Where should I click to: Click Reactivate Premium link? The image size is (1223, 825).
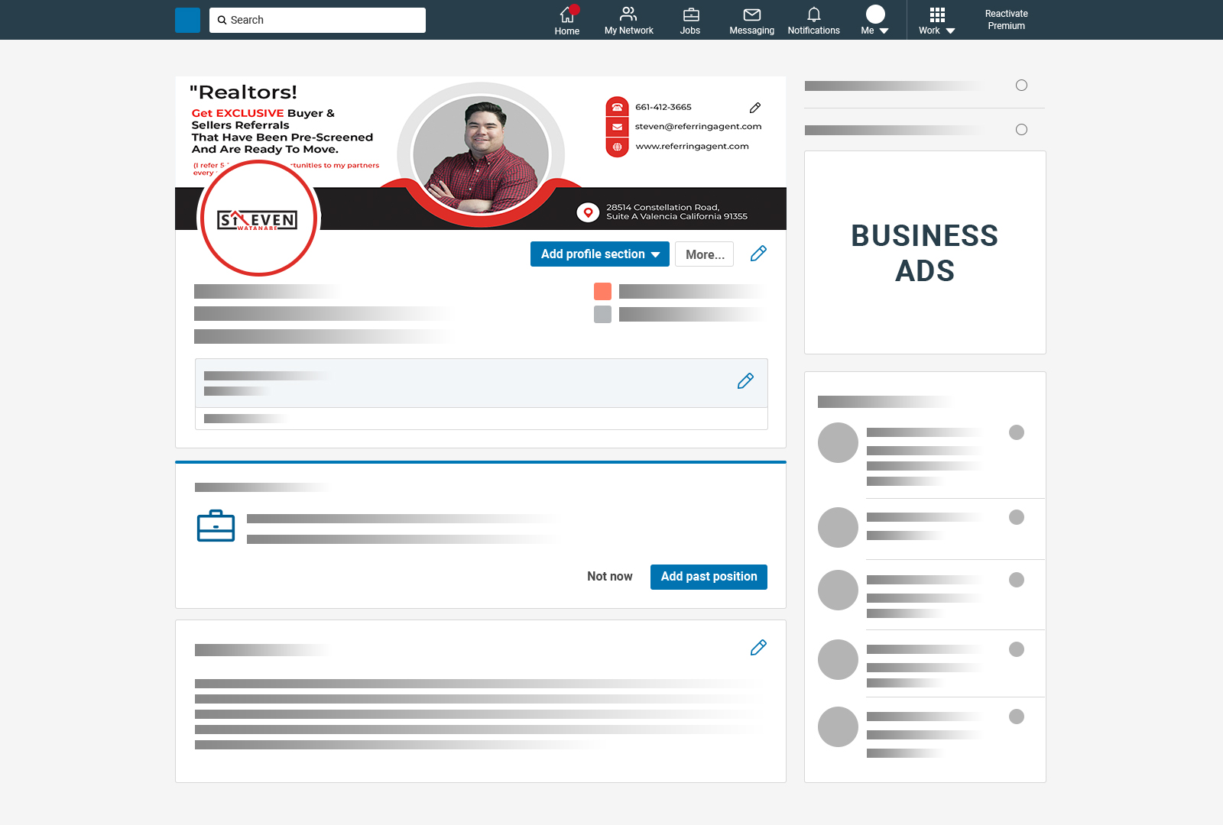[x=1006, y=20]
